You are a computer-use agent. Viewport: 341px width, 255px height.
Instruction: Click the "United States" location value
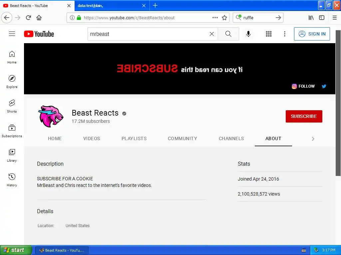78,225
